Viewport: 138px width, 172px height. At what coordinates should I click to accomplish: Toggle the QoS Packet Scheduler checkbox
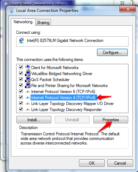pos(21,79)
